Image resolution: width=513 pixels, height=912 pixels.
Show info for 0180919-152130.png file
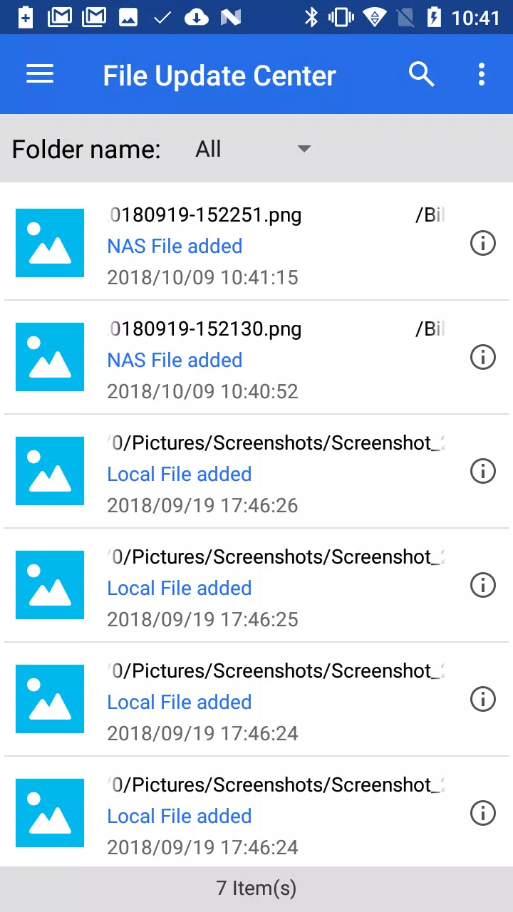483,357
